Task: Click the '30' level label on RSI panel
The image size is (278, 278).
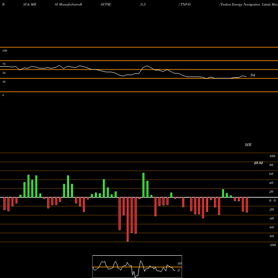Action: (x=4, y=82)
